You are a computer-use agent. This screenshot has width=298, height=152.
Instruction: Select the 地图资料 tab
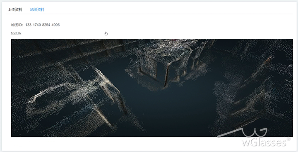tap(37, 9)
